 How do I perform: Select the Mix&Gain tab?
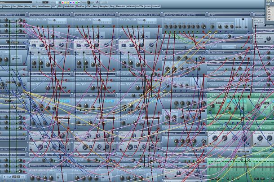(x=69, y=6)
